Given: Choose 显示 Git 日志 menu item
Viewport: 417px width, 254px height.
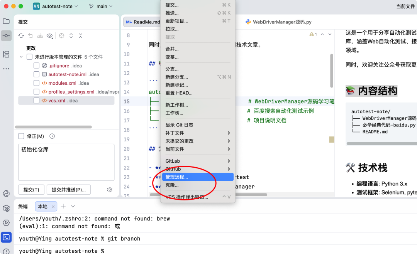Looking at the screenshot, I should coord(198,125).
